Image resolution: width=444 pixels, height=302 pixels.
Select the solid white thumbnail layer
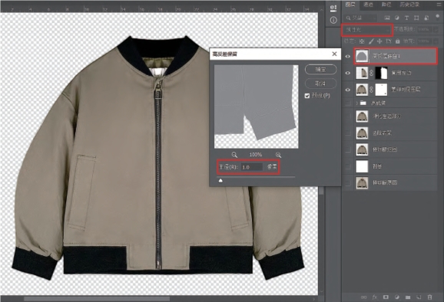pyautogui.click(x=362, y=166)
